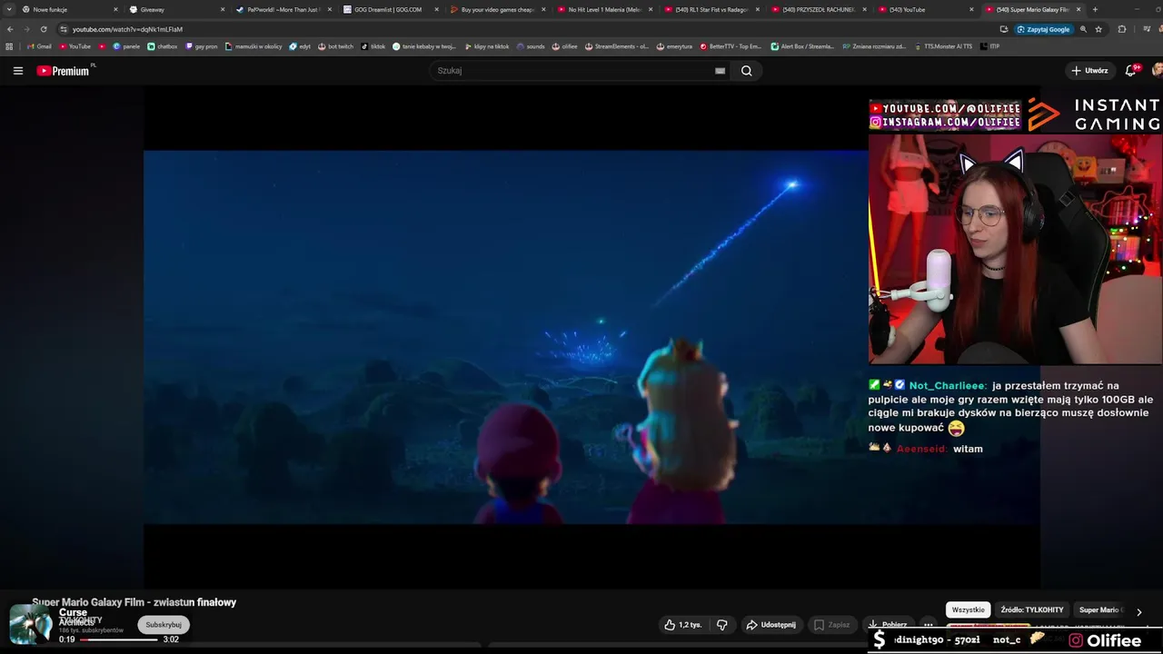Open the TTS.Monster AI TTS bookmark
The width and height of the screenshot is (1163, 654).
943,46
